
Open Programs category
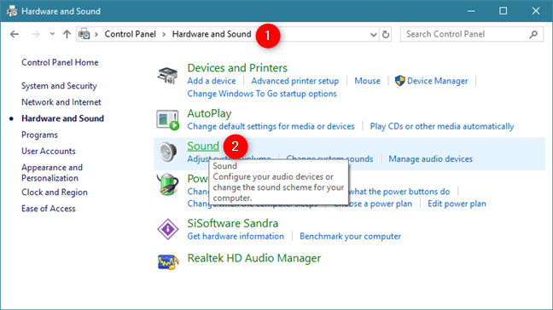39,135
